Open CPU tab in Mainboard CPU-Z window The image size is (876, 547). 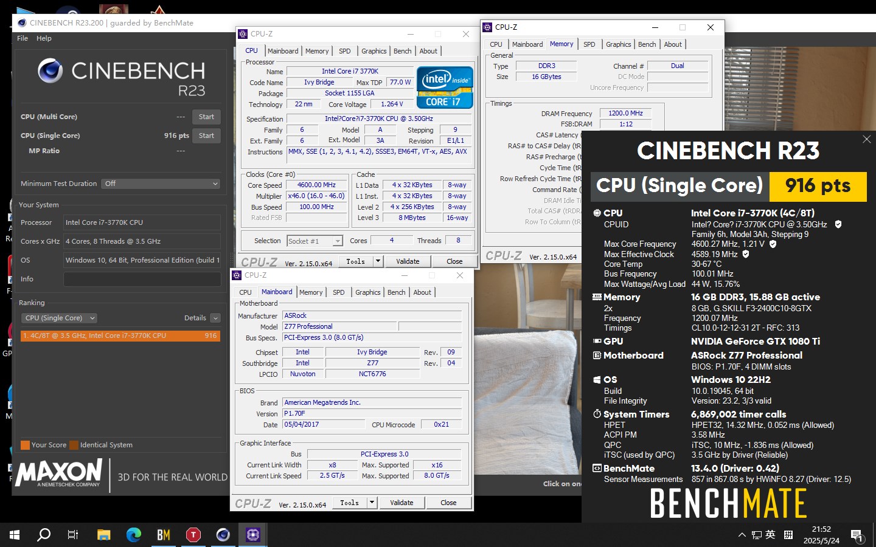pos(245,292)
